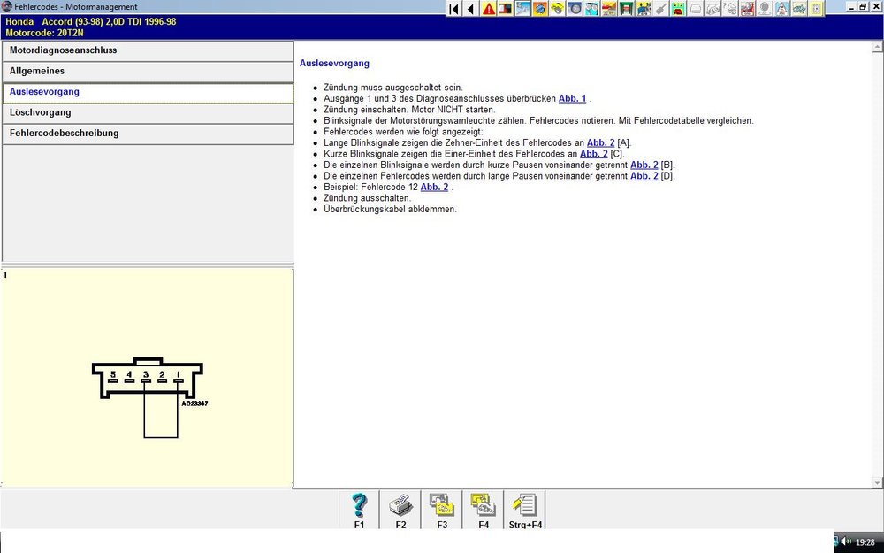
Task: Click the volume speaker icon in system tray
Action: click(x=846, y=541)
